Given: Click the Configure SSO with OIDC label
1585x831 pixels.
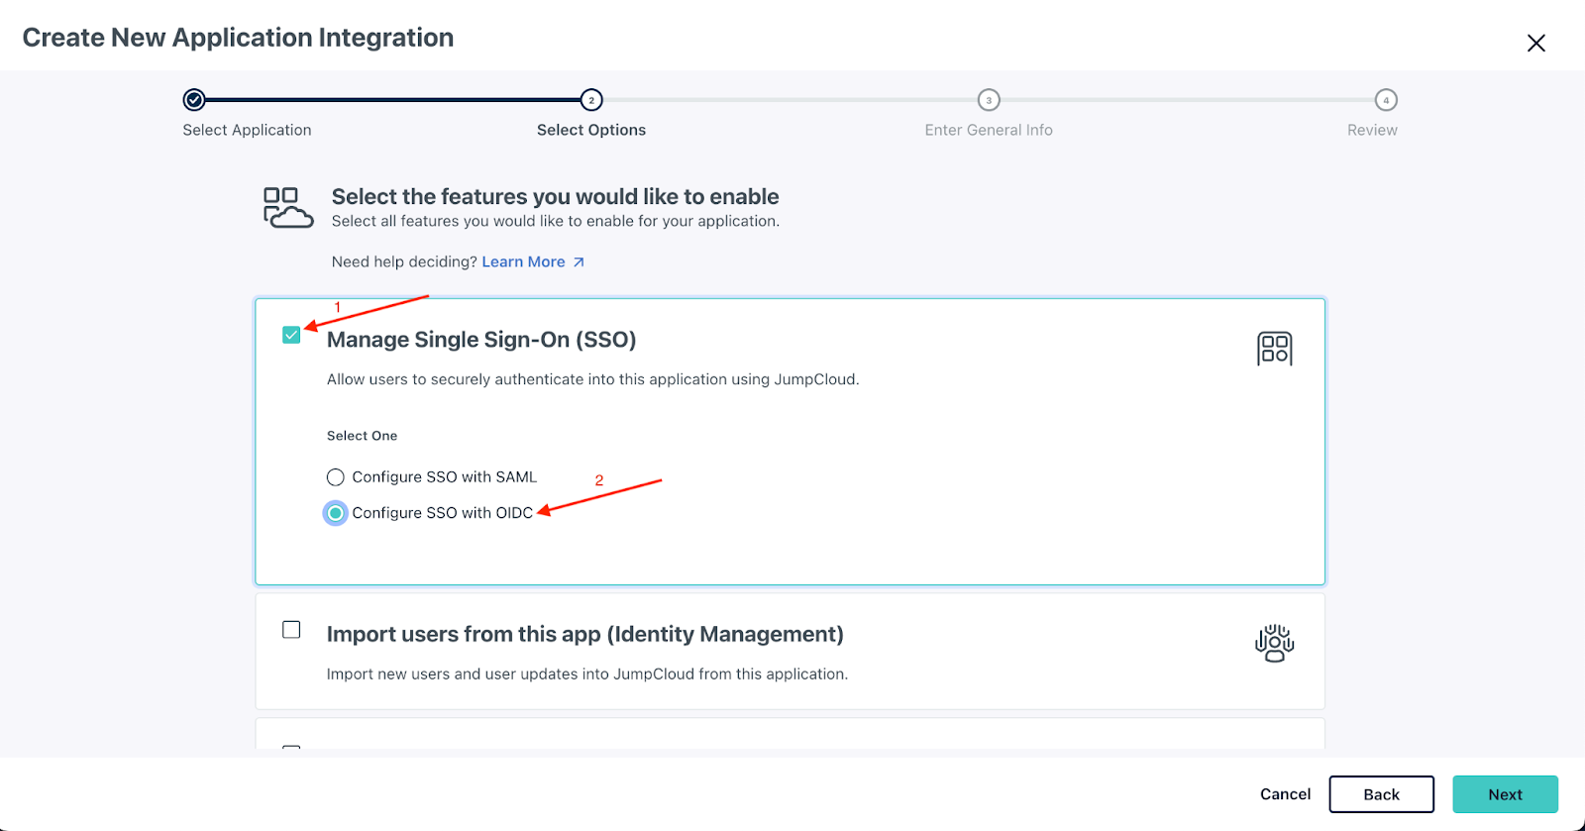Looking at the screenshot, I should [x=443, y=513].
